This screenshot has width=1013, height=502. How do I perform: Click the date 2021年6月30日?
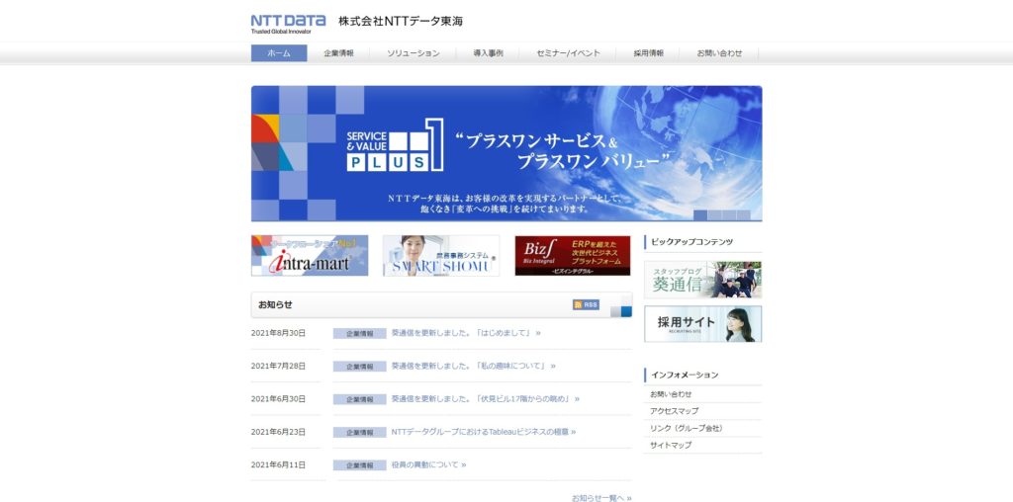(278, 399)
